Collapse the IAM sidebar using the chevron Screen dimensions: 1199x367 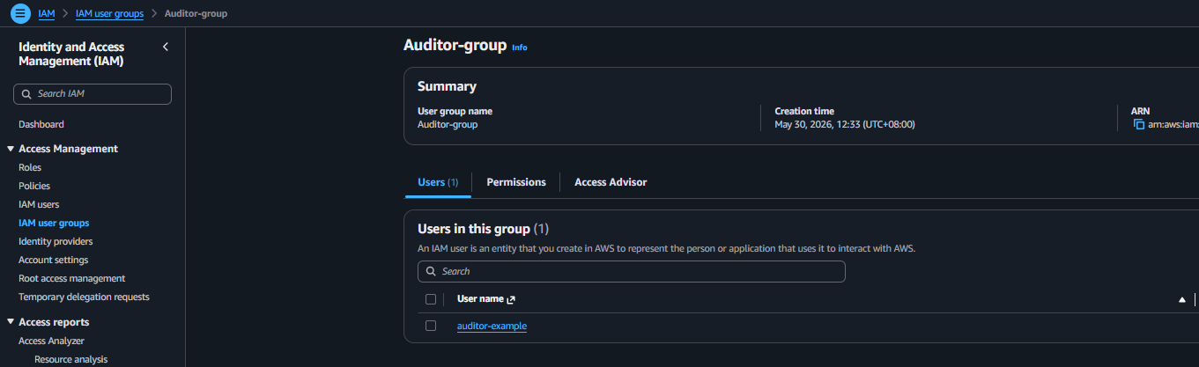(166, 47)
